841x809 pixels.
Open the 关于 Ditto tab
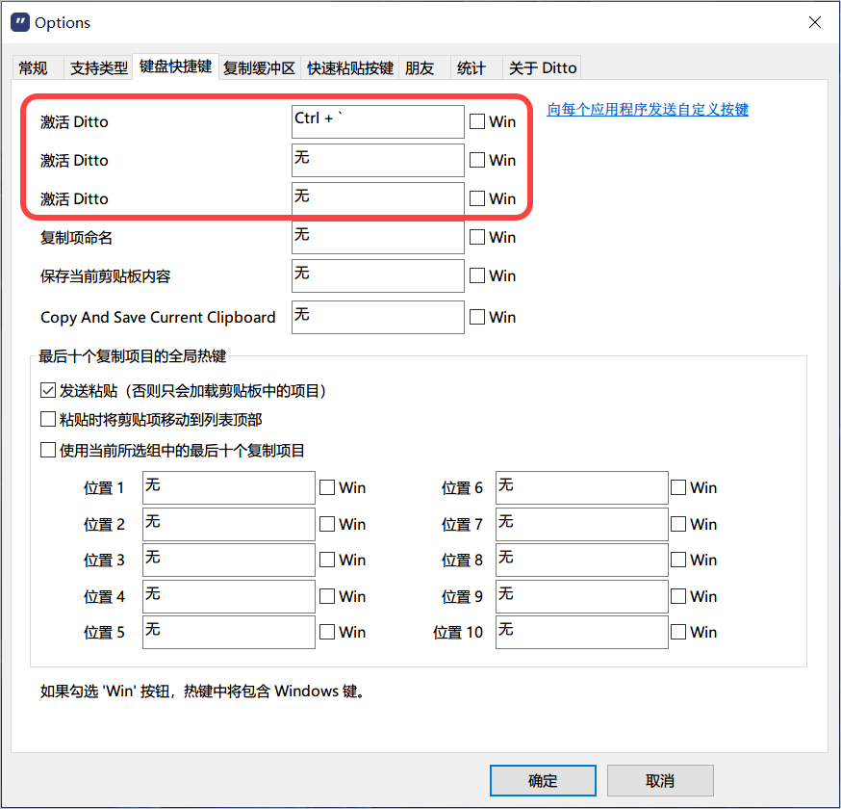tap(542, 67)
